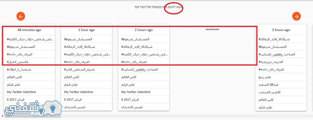Screen dimensions: 313x120
Task: Select '1 hour ago' column header
Action: tap(87, 30)
